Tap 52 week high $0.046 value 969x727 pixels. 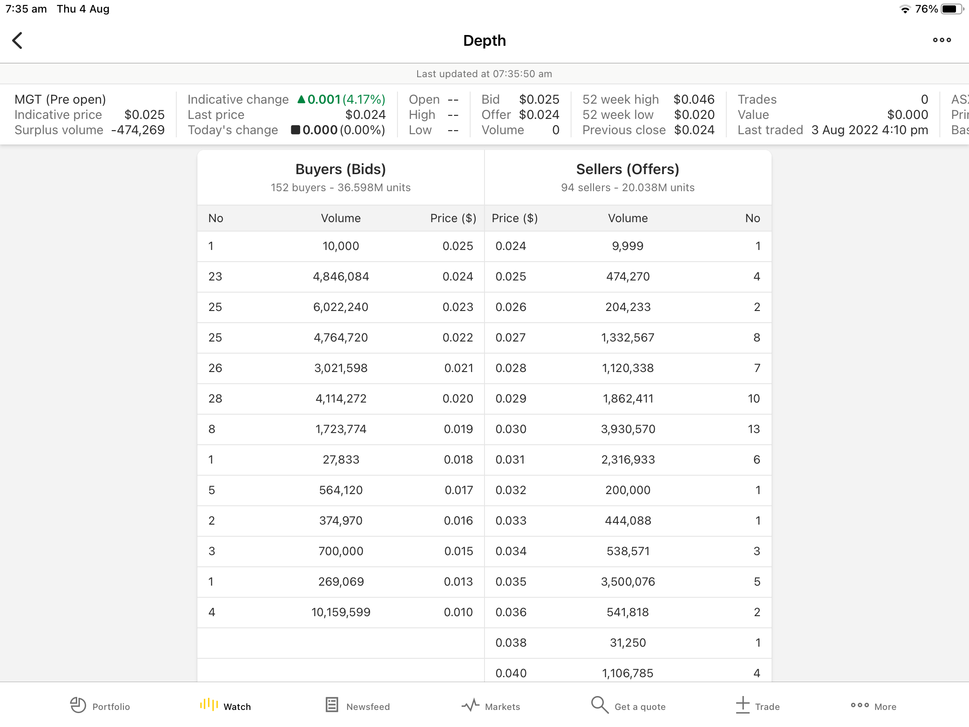pos(694,99)
